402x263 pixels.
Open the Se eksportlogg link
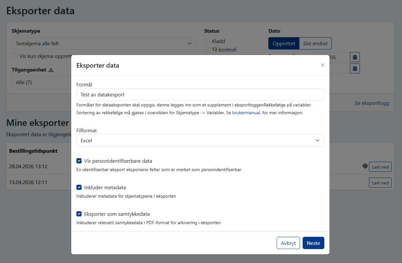pos(372,103)
